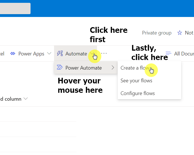Choose See your flows
Image resolution: width=194 pixels, height=155 pixels.
(149, 81)
